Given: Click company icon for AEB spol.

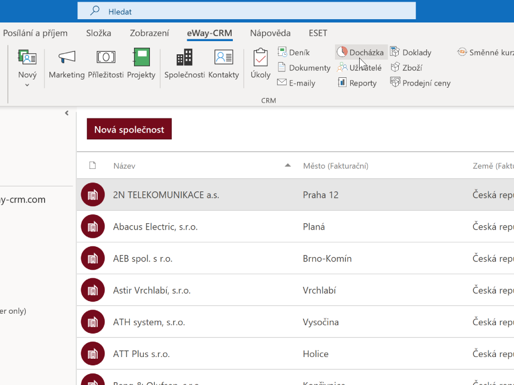Looking at the screenshot, I should pos(93,258).
